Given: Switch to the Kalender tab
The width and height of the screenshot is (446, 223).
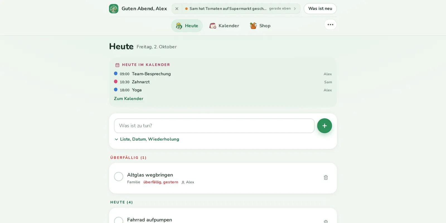Looking at the screenshot, I should pyautogui.click(x=224, y=26).
